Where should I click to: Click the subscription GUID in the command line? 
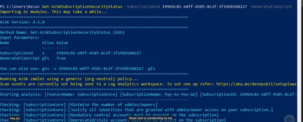tap(205, 7)
